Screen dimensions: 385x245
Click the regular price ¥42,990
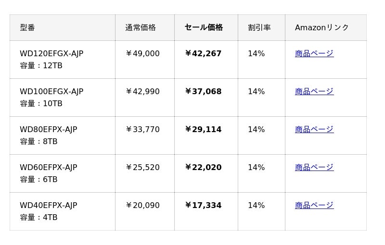[142, 91]
